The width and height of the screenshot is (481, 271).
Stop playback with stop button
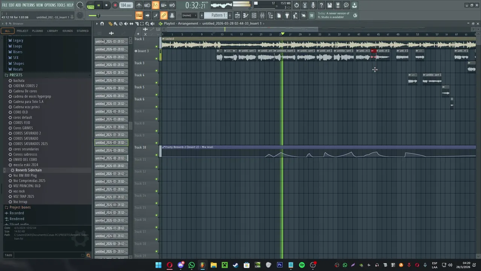pos(107,5)
